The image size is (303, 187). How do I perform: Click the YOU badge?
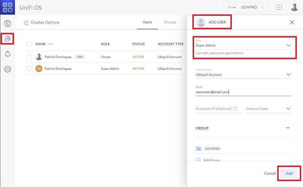point(80,57)
